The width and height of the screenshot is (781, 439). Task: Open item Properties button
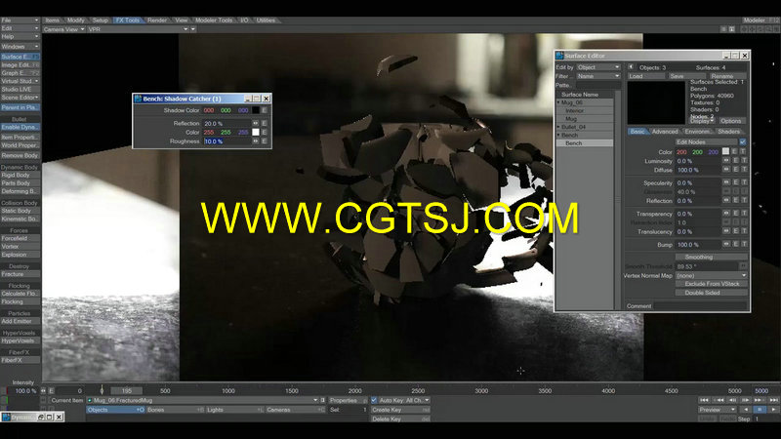pyautogui.click(x=348, y=400)
